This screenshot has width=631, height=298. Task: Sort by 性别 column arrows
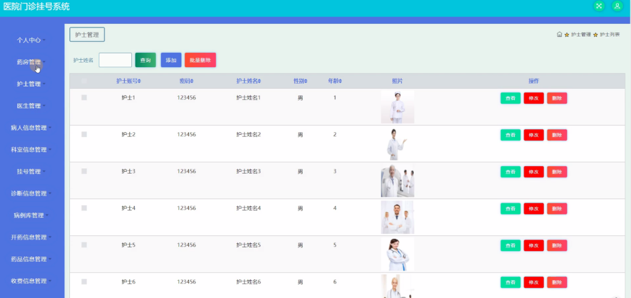coord(306,81)
